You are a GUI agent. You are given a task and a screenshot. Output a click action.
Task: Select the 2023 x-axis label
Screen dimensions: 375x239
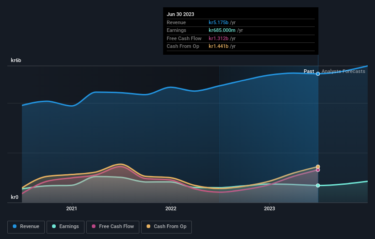tap(269, 208)
